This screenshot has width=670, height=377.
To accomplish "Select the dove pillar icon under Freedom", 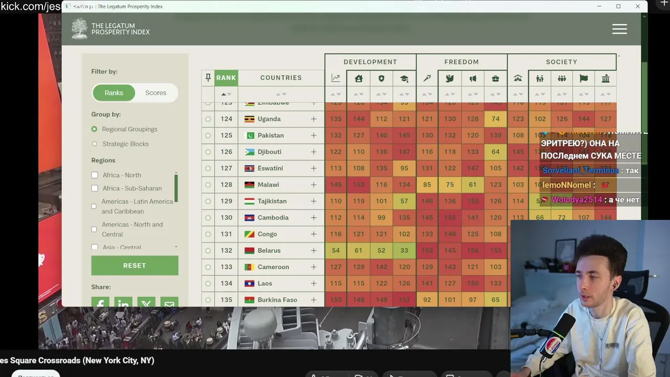I will 450,79.
